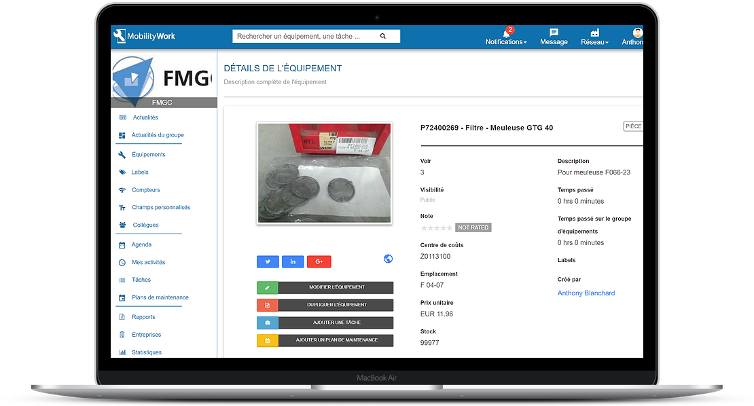This screenshot has height=406, width=754.
Task: Click the Actualités newspaper icon
Action: [x=123, y=117]
